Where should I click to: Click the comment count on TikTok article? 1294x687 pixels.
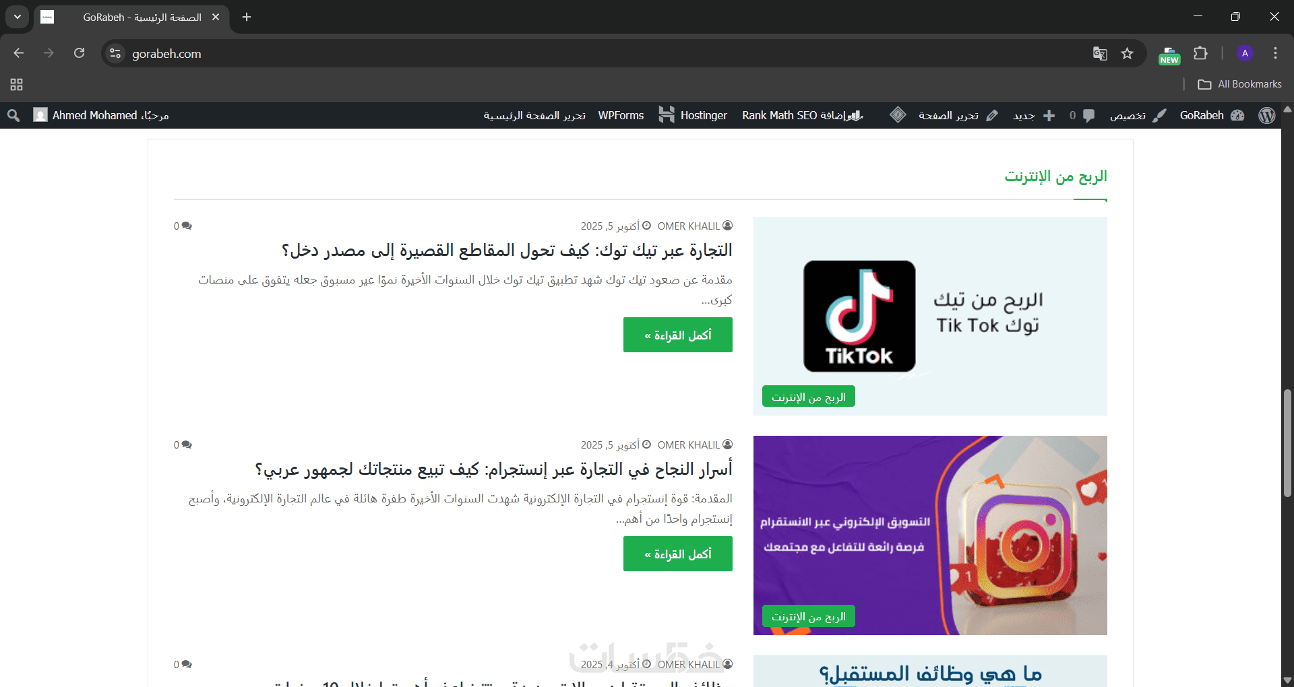[183, 226]
